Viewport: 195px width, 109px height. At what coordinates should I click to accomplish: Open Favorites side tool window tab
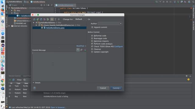pos(7,102)
